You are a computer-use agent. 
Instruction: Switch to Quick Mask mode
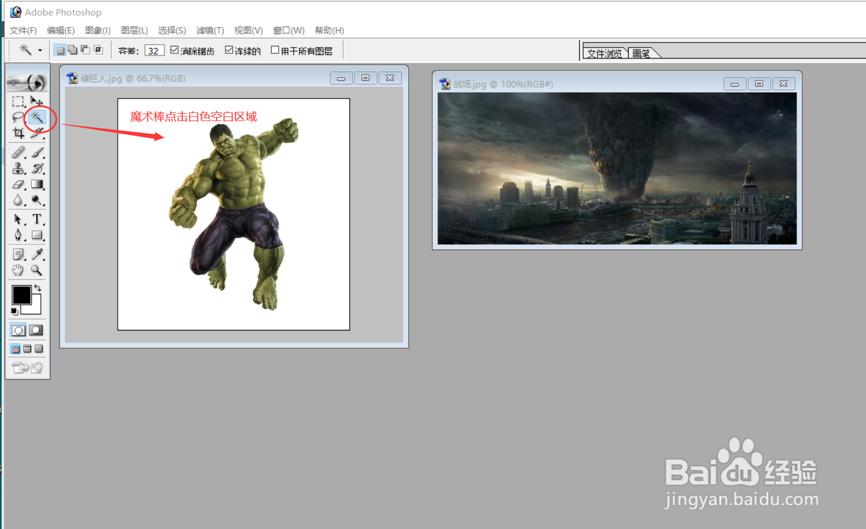click(x=36, y=330)
